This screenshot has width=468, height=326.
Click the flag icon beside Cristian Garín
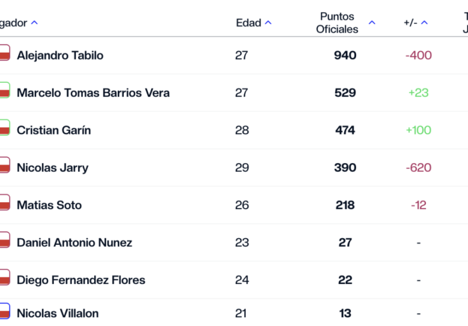click(5, 127)
